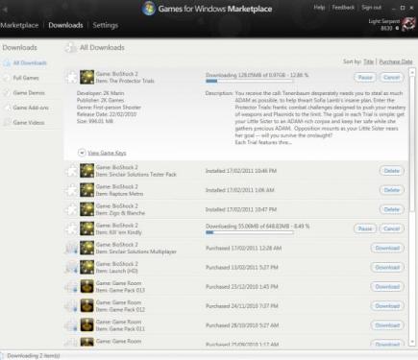Click add-on icon beside Game Pack 011
The height and width of the screenshot is (360, 418).
click(72, 325)
